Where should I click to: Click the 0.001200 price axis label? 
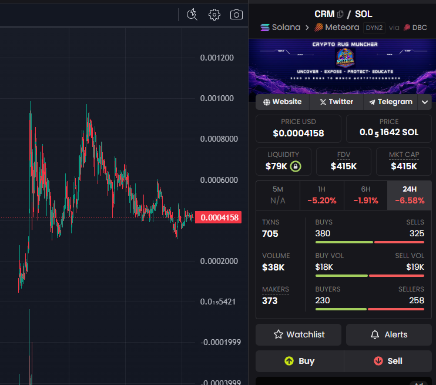[217, 58]
